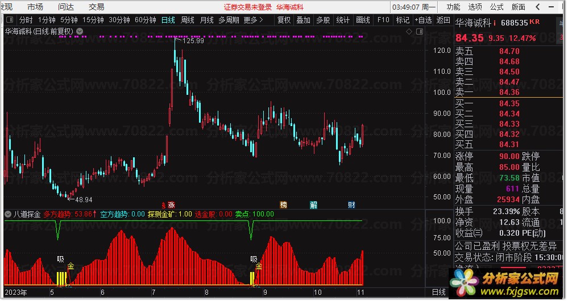Click the 涨停 90.00 limit-up value
This screenshot has width=568, height=301.
[509, 156]
